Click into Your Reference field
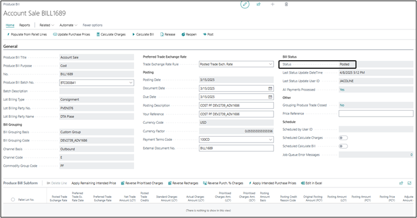 coord(236,114)
